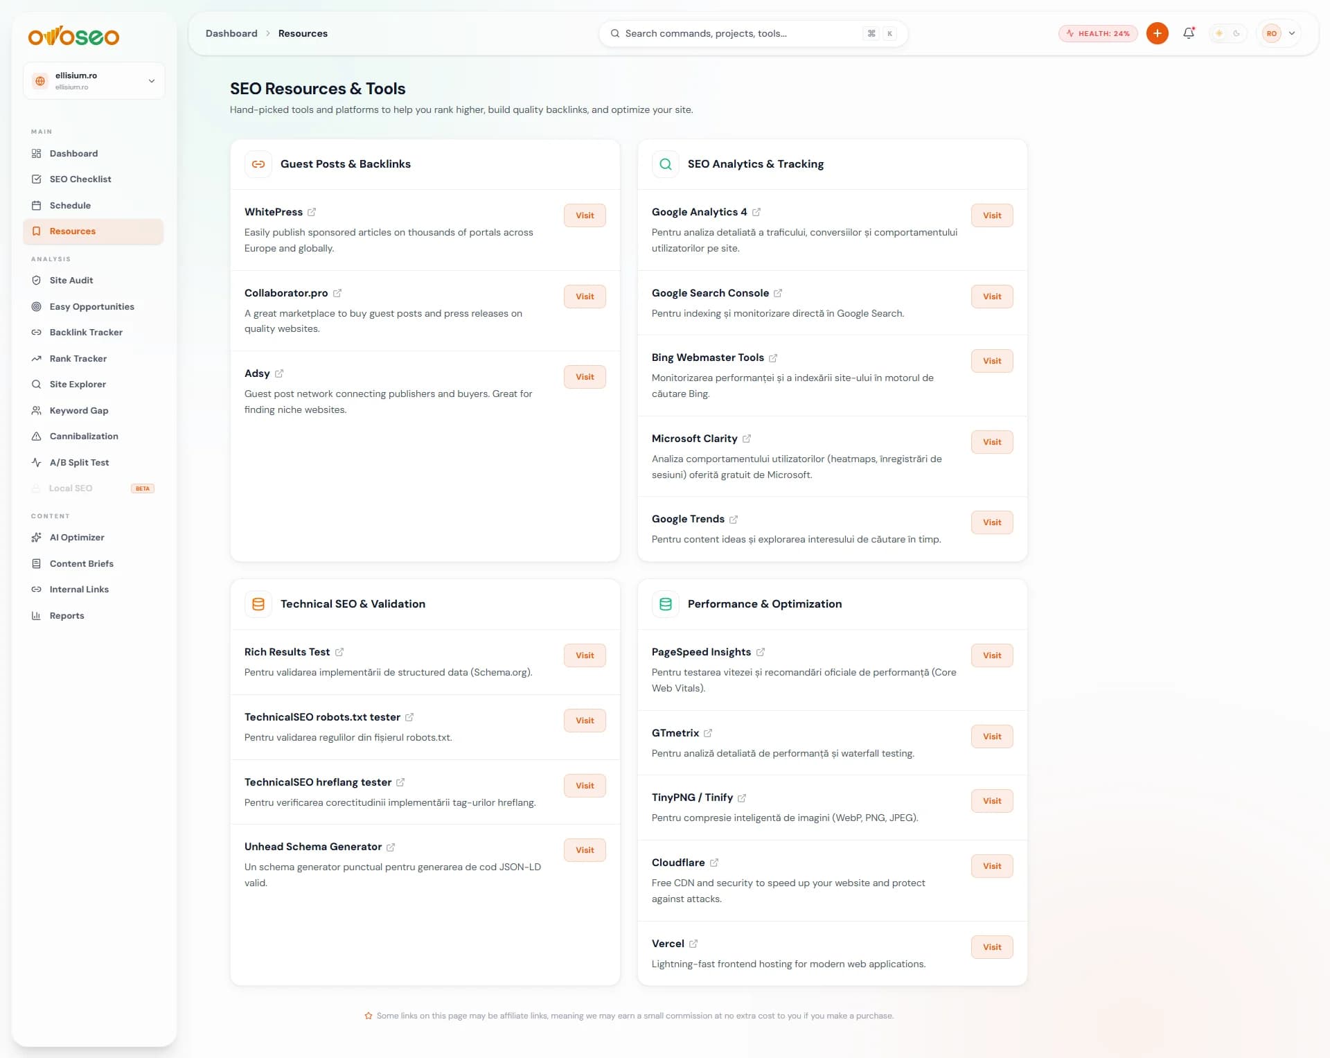Open the Google Trends title link

click(688, 519)
